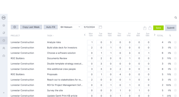Select Survey the site task name
Image resolution: width=179 pixels, height=97 pixels.
[x=55, y=91]
